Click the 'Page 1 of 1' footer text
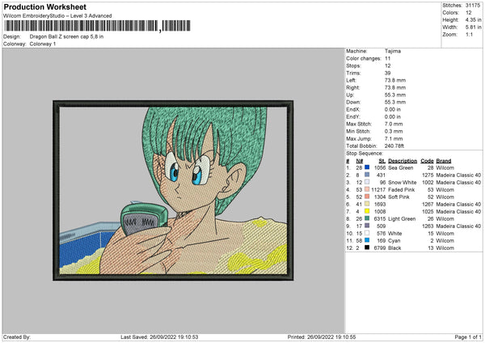 pyautogui.click(x=468, y=337)
